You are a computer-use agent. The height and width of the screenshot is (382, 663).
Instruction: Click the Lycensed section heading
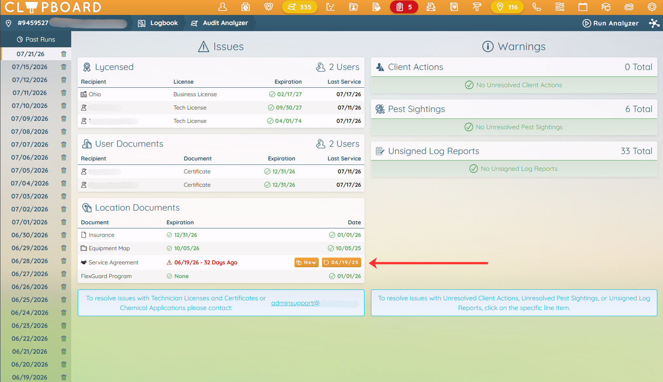tap(114, 67)
